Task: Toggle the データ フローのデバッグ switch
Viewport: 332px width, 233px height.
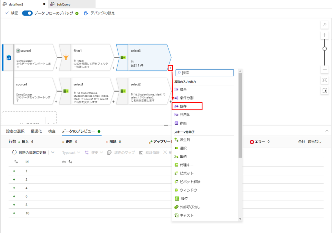Action: coord(27,13)
